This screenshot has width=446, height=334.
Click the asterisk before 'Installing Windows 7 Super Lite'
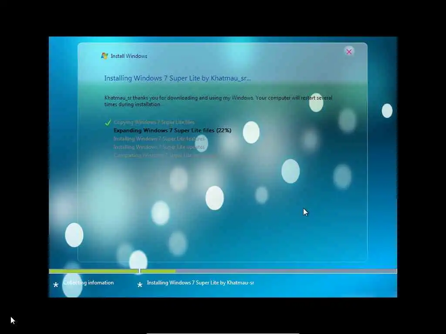pyautogui.click(x=140, y=284)
